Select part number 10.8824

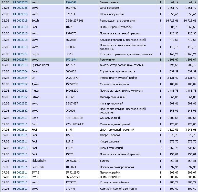71,167
